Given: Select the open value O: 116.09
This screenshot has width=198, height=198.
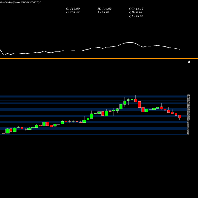Looking at the screenshot, I should tap(73, 9).
